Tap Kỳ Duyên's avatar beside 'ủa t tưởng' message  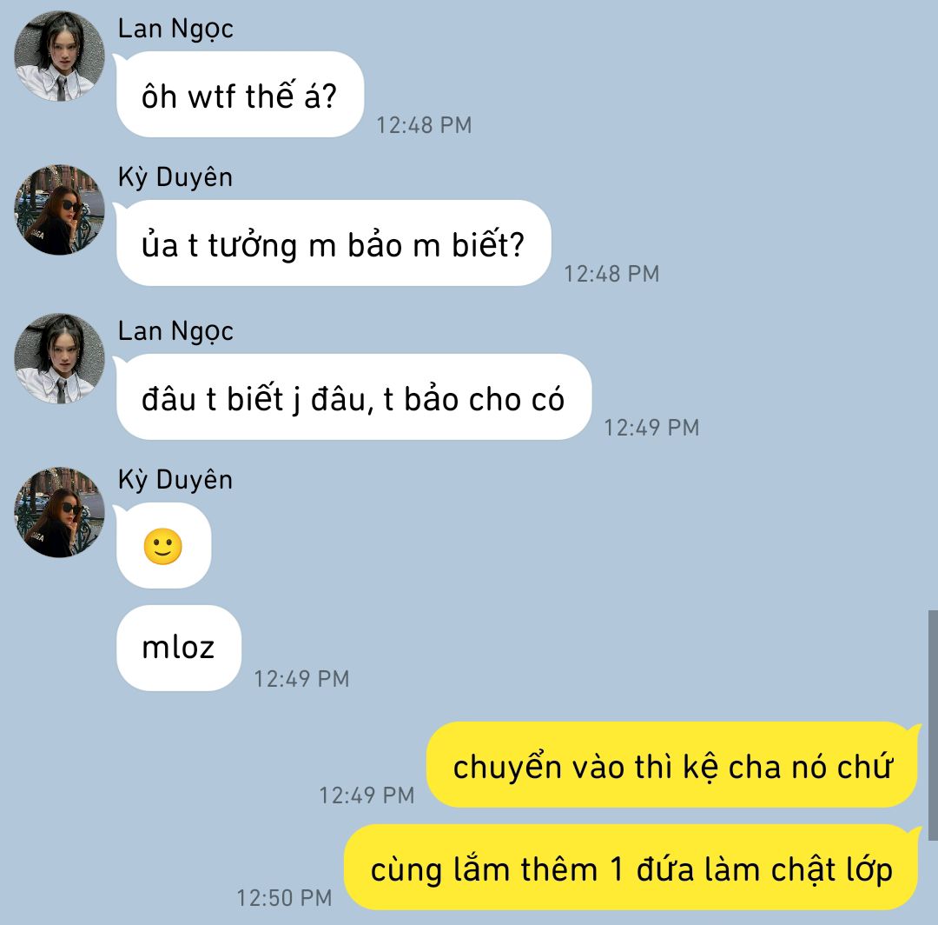coord(59,210)
